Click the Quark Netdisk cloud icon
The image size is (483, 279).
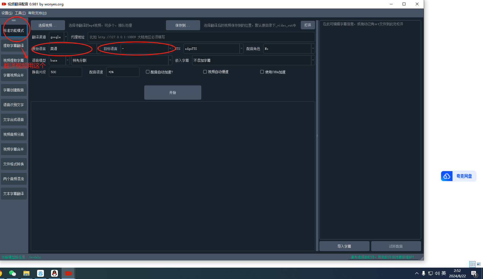[447, 176]
